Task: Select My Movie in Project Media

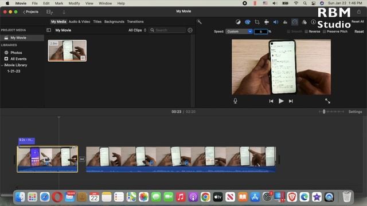Action: pyautogui.click(x=22, y=38)
